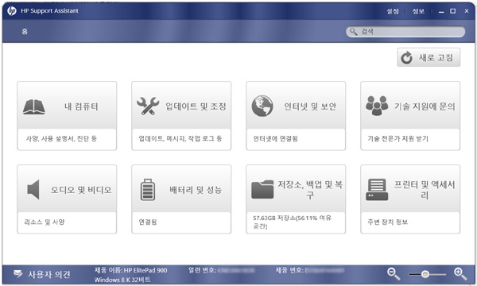Open the 내 컴퓨터 book icon
477x286 pixels.
[34, 106]
